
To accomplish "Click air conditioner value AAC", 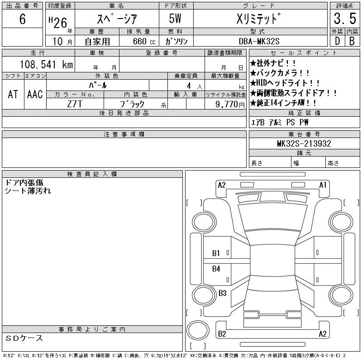I will 35,94.
